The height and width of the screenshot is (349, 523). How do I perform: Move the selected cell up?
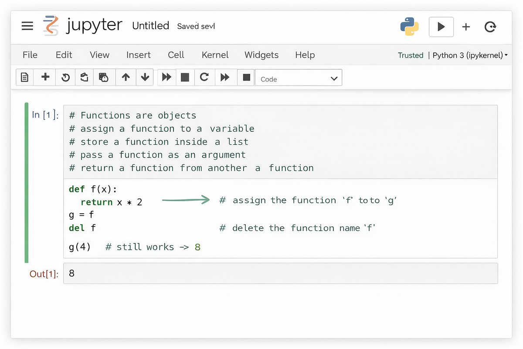(126, 77)
